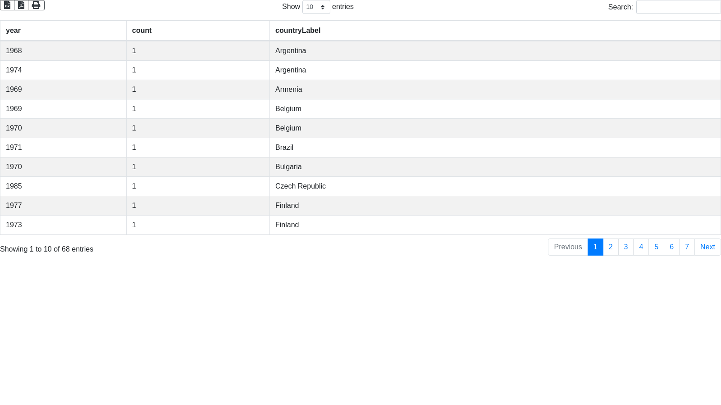
Task: Click the CSV export icon
Action: coord(7,5)
